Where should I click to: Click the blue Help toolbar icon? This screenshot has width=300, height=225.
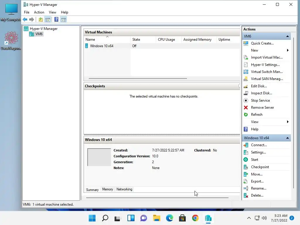pyautogui.click(x=56, y=20)
